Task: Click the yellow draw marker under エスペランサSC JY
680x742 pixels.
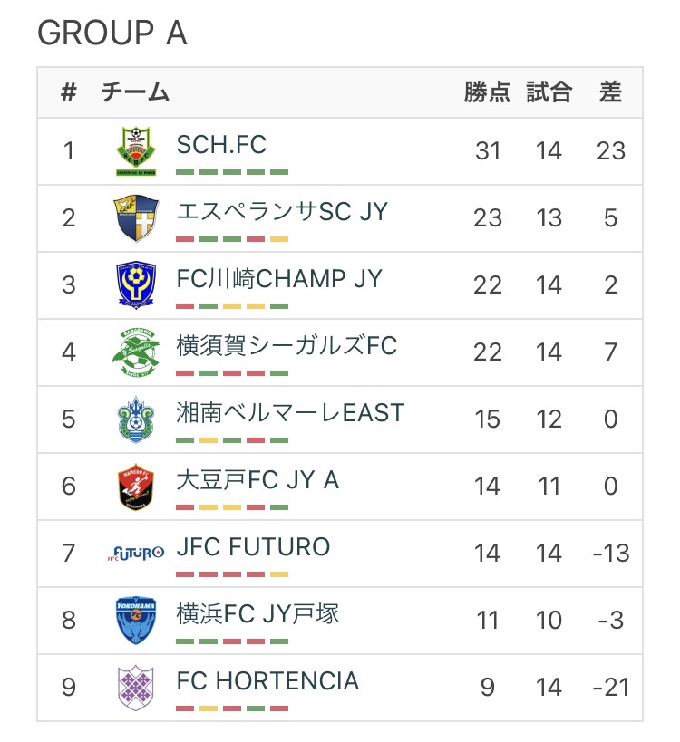Action: 279,239
